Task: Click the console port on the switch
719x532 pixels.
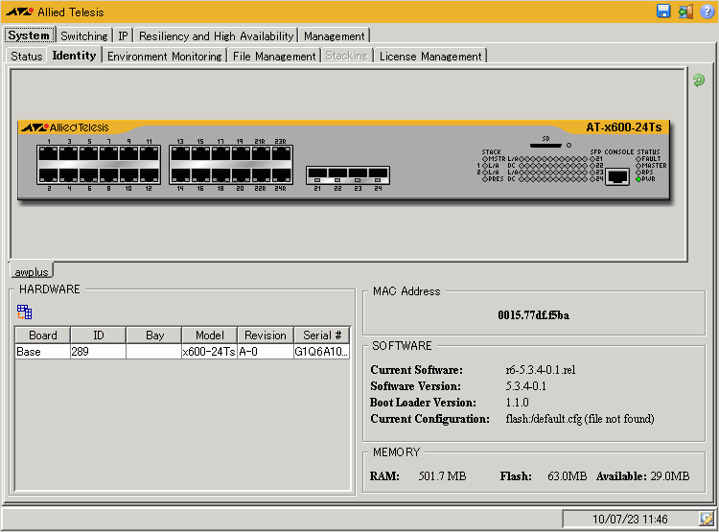Action: (617, 176)
